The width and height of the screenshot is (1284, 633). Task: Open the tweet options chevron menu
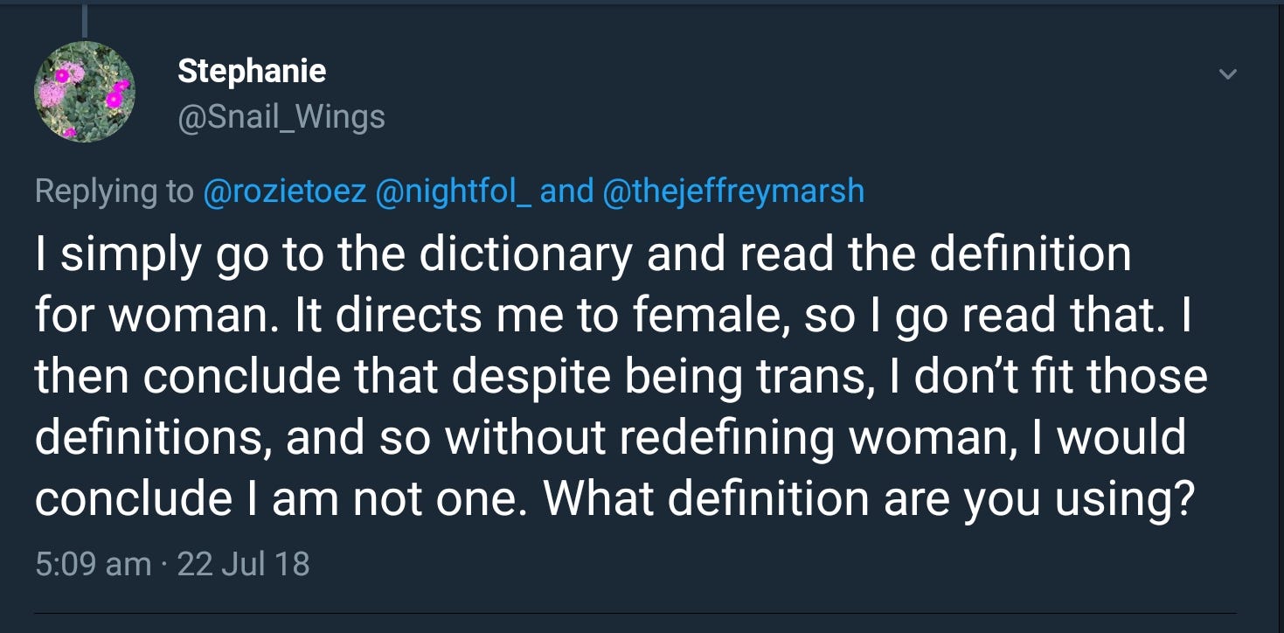[x=1227, y=75]
